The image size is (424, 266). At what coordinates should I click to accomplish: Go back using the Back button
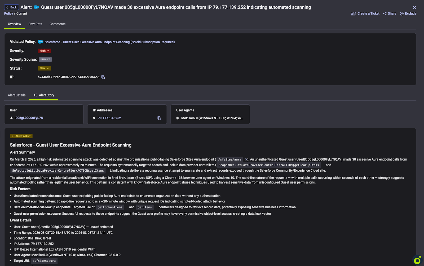pyautogui.click(x=11, y=7)
